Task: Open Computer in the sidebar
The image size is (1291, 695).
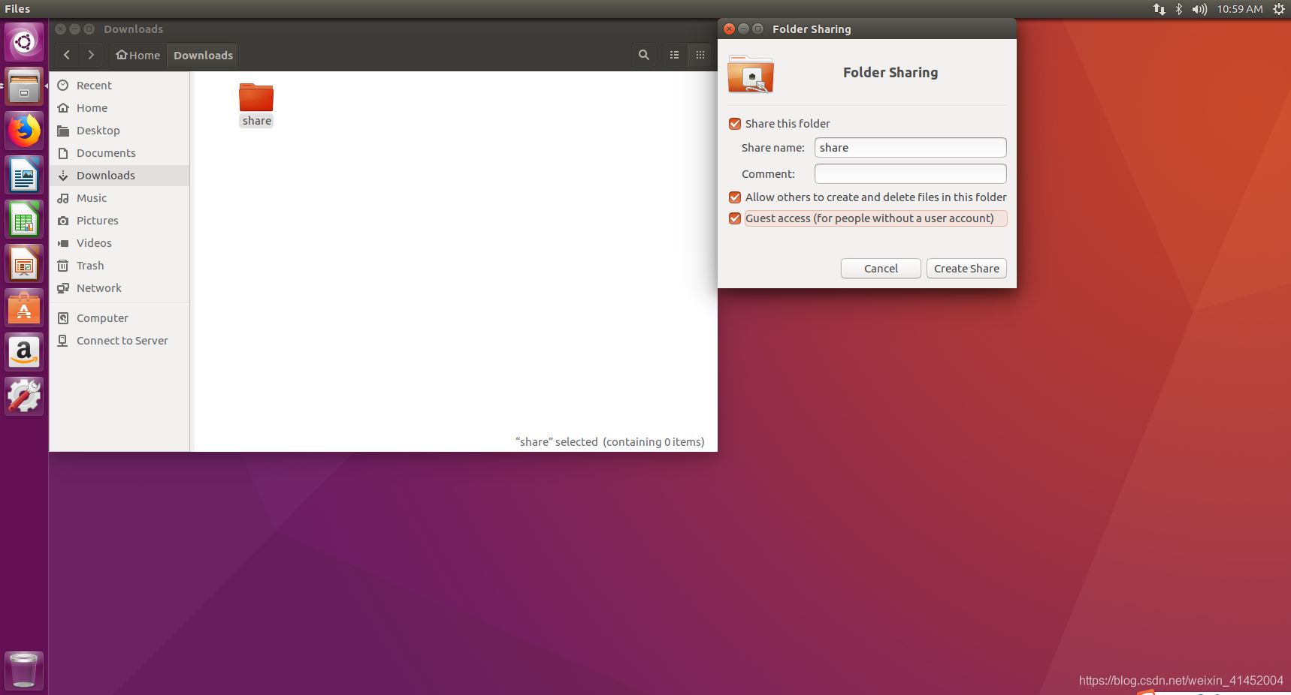Action: click(x=119, y=318)
